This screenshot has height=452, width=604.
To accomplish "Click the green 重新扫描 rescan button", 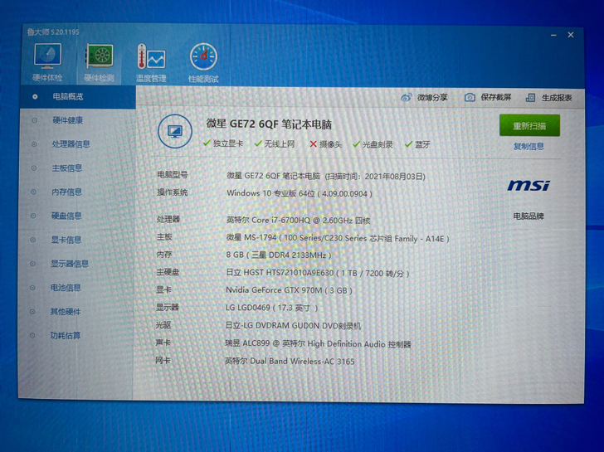I will tap(529, 125).
